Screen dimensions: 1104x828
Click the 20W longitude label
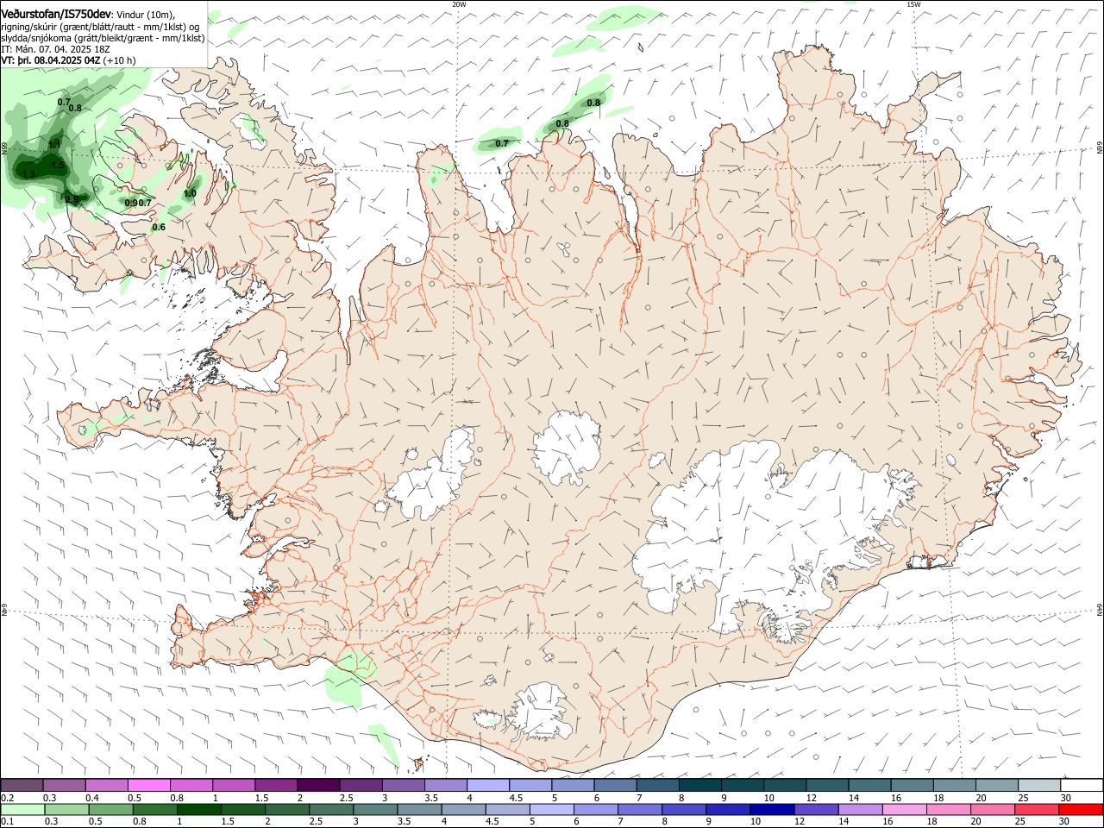459,4
